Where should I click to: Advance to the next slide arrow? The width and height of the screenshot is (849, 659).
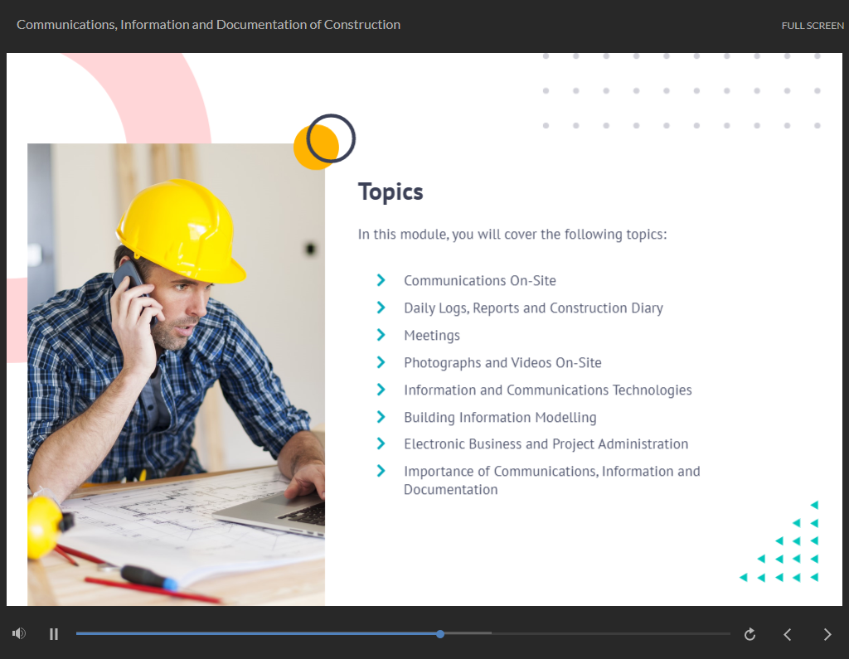tap(827, 634)
